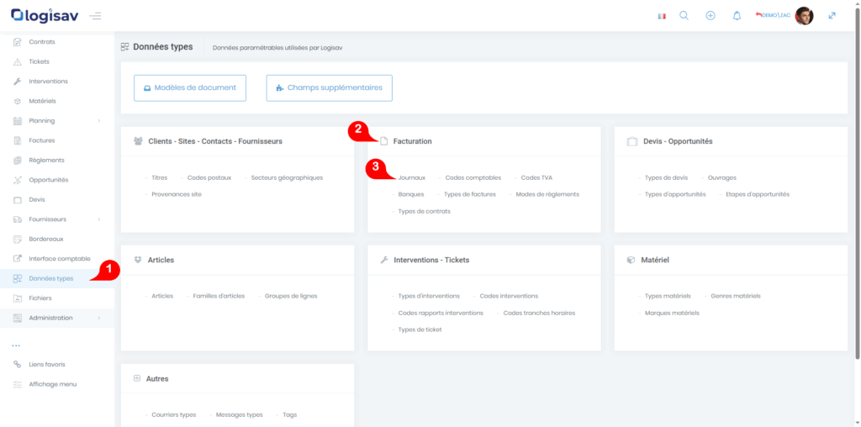Click the Factures sidebar icon
The height and width of the screenshot is (427, 861).
17,140
